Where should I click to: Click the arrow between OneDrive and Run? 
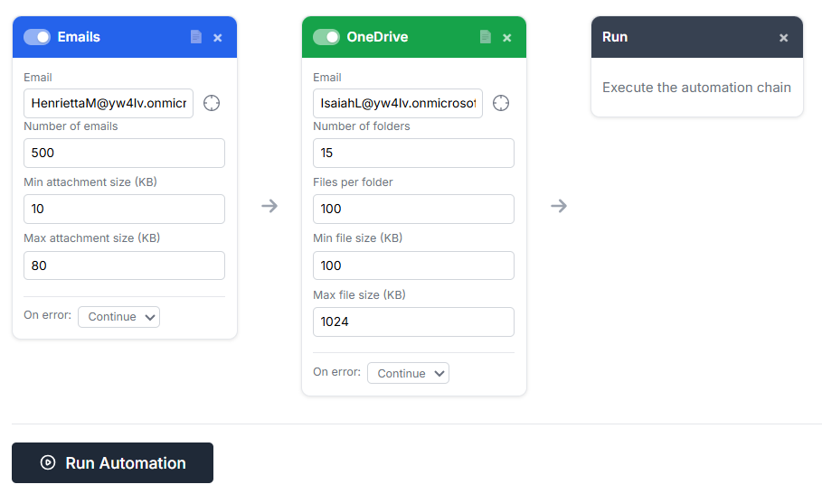(559, 206)
